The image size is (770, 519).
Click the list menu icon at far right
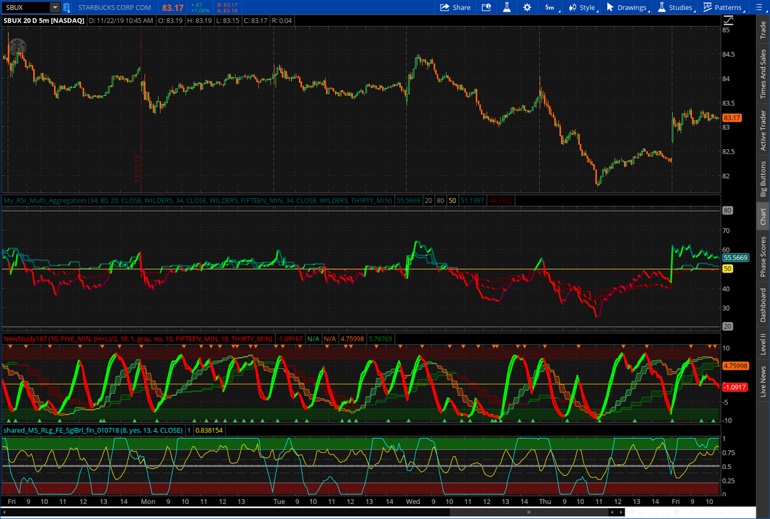click(760, 8)
